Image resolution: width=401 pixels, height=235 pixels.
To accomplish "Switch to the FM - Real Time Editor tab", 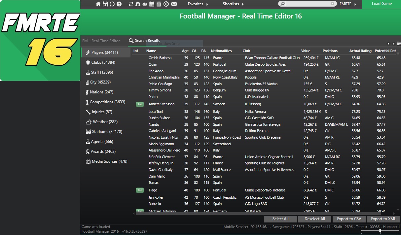I will pos(101,41).
